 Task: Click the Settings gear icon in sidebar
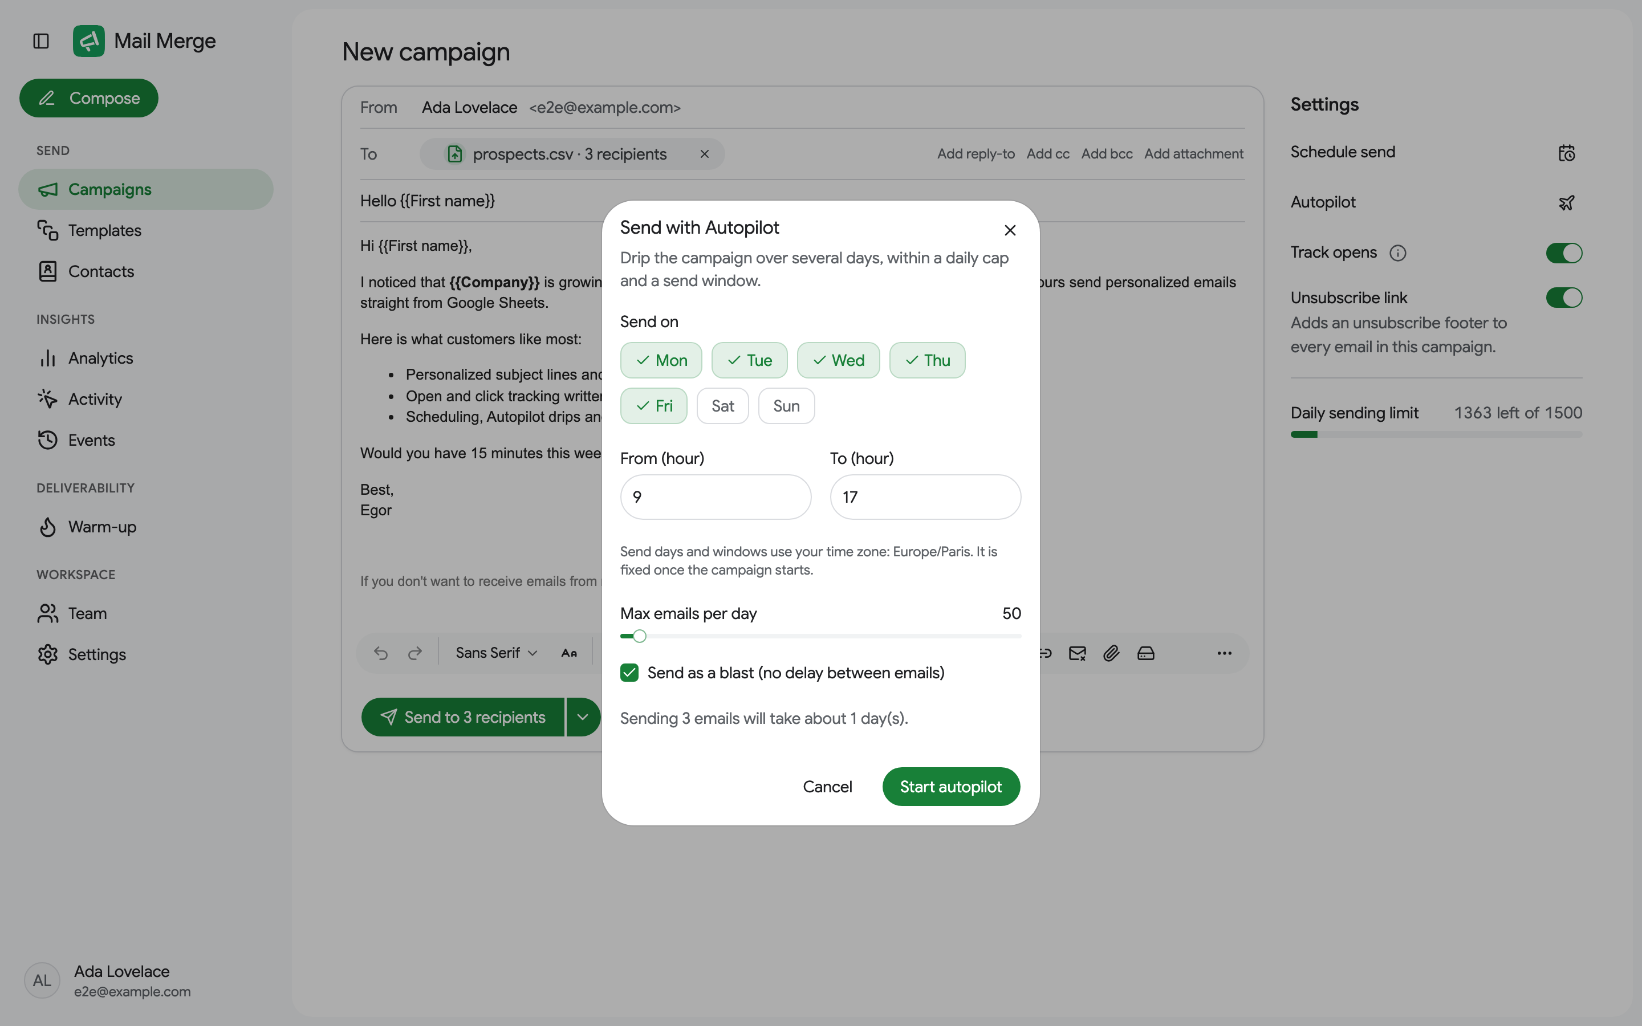click(47, 654)
